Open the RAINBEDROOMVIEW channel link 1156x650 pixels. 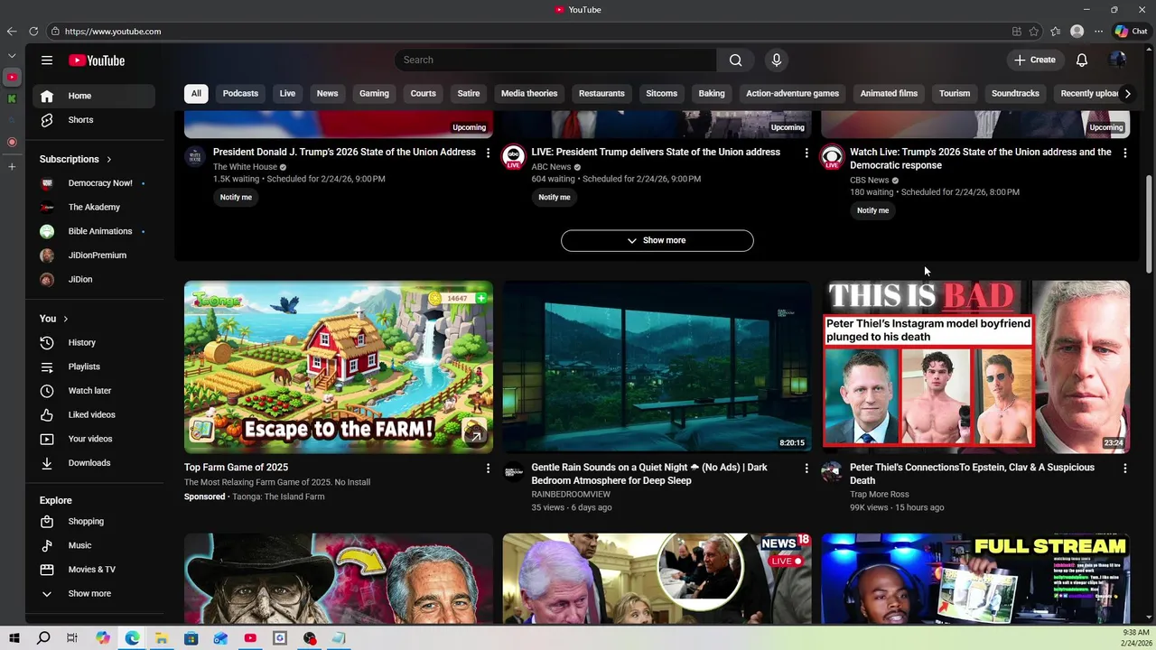pos(571,495)
